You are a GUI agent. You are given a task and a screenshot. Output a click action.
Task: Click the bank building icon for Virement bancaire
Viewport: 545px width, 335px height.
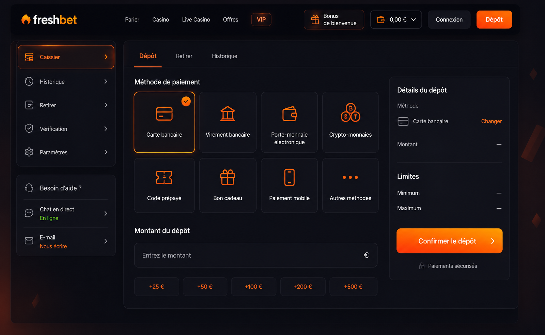228,114
